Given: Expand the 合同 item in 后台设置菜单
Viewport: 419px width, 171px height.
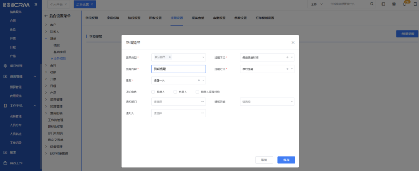Looking at the screenshot, I should click(53, 66).
